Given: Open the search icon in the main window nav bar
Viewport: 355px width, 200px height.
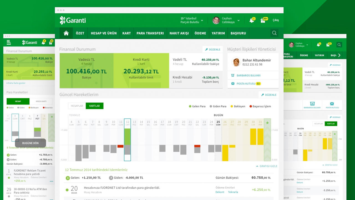Looking at the screenshot, I should coord(274,33).
